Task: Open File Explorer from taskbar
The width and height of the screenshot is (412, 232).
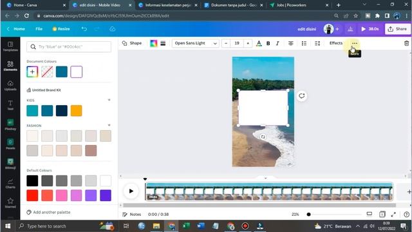Action: [x=156, y=226]
